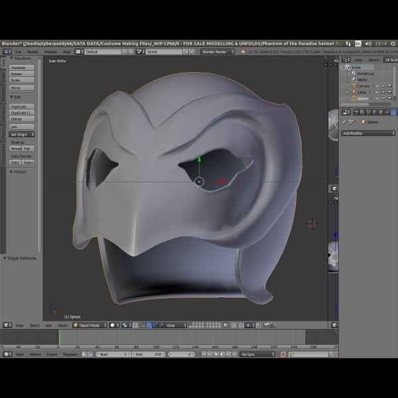Open the Outliner Search menu
Image resolution: width=398 pixels, height=398 pixels.
[x=373, y=60]
